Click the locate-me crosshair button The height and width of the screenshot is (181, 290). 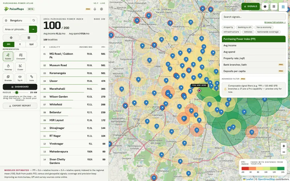pos(11,38)
